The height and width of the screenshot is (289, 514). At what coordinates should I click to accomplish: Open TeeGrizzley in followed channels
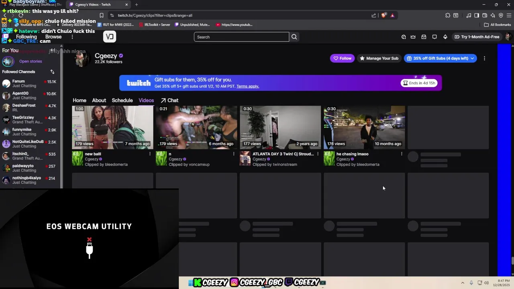(30, 120)
